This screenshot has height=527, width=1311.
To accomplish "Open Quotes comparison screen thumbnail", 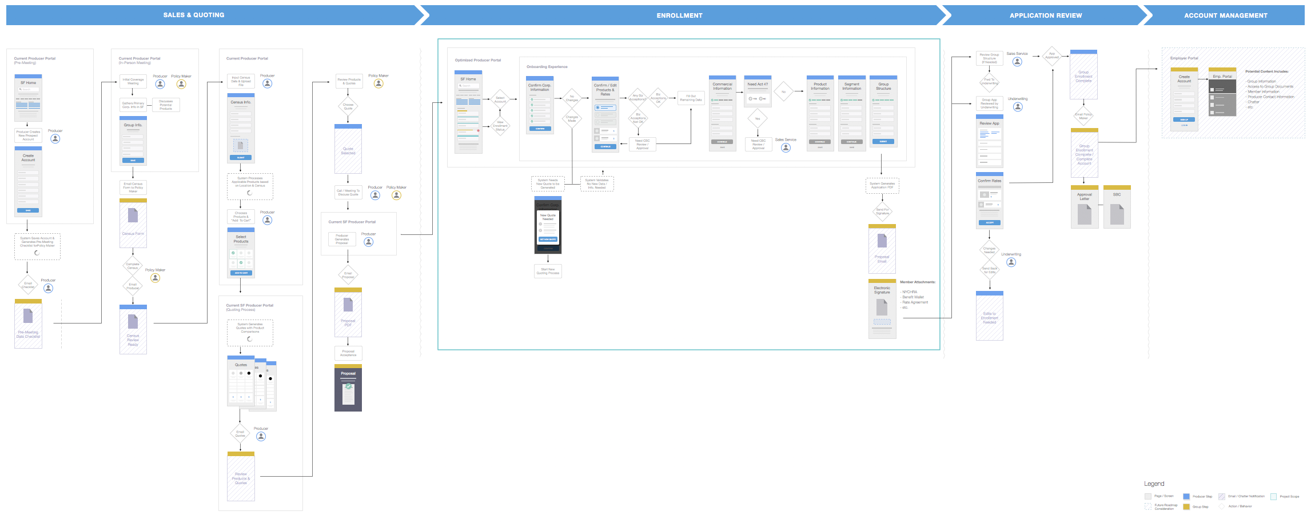I will pos(241,381).
